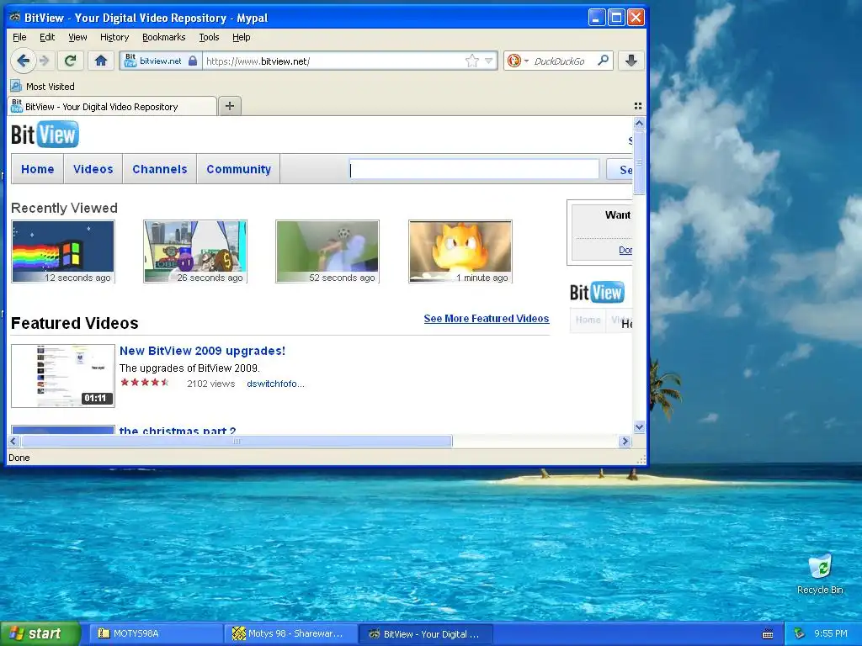The height and width of the screenshot is (646, 862).
Task: Go to the Community navigation tab
Action: (x=238, y=169)
